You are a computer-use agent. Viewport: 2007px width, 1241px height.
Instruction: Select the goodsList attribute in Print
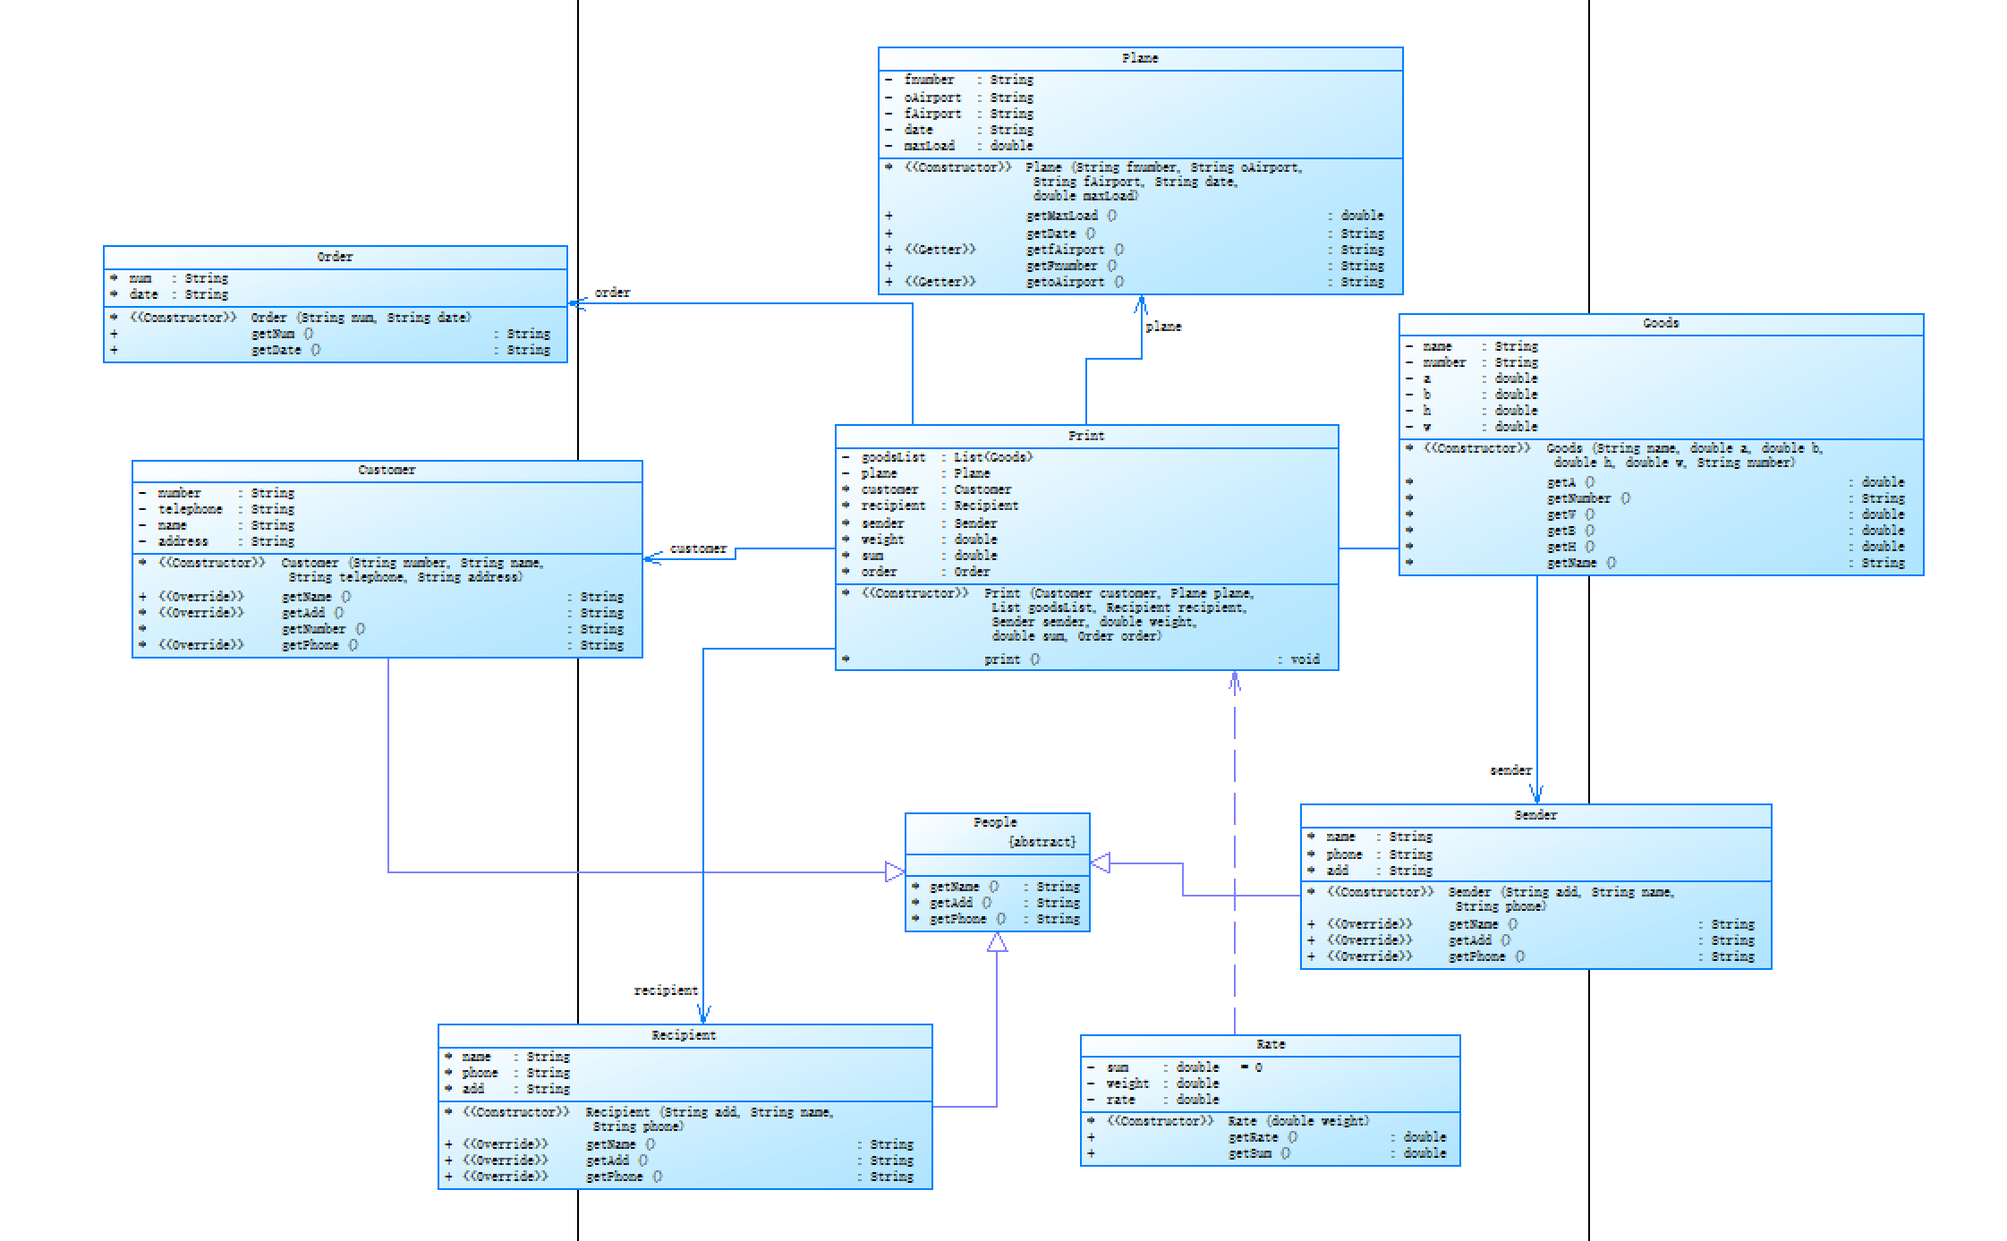[x=893, y=457]
